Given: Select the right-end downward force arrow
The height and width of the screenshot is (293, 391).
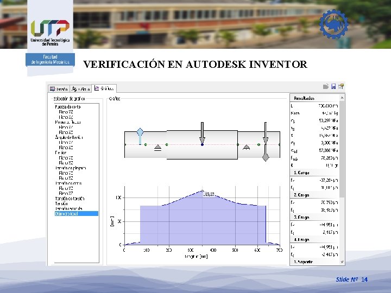Looking at the screenshot, I should pyautogui.click(x=266, y=132).
